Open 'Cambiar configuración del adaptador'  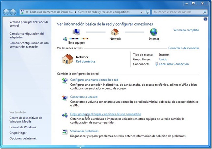(x=27, y=35)
